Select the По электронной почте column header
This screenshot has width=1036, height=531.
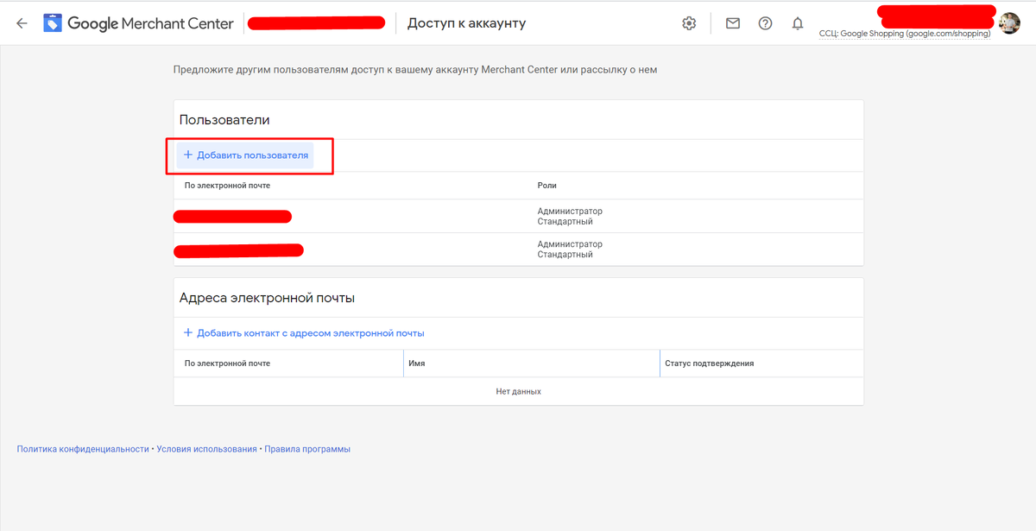point(226,185)
